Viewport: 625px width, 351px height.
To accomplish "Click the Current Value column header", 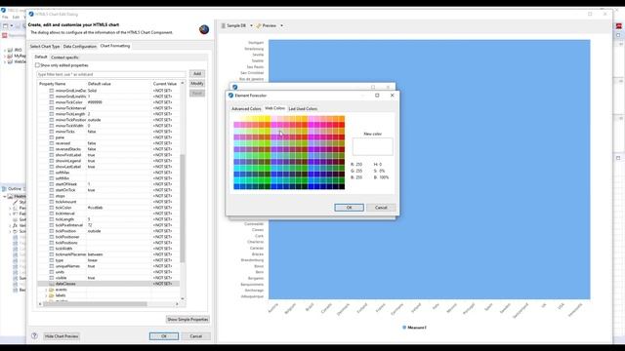I will (165, 84).
